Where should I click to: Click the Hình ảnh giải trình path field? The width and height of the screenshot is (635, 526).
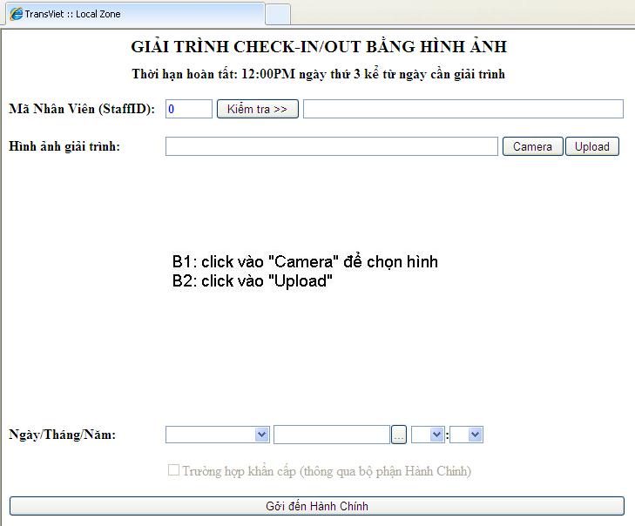332,146
